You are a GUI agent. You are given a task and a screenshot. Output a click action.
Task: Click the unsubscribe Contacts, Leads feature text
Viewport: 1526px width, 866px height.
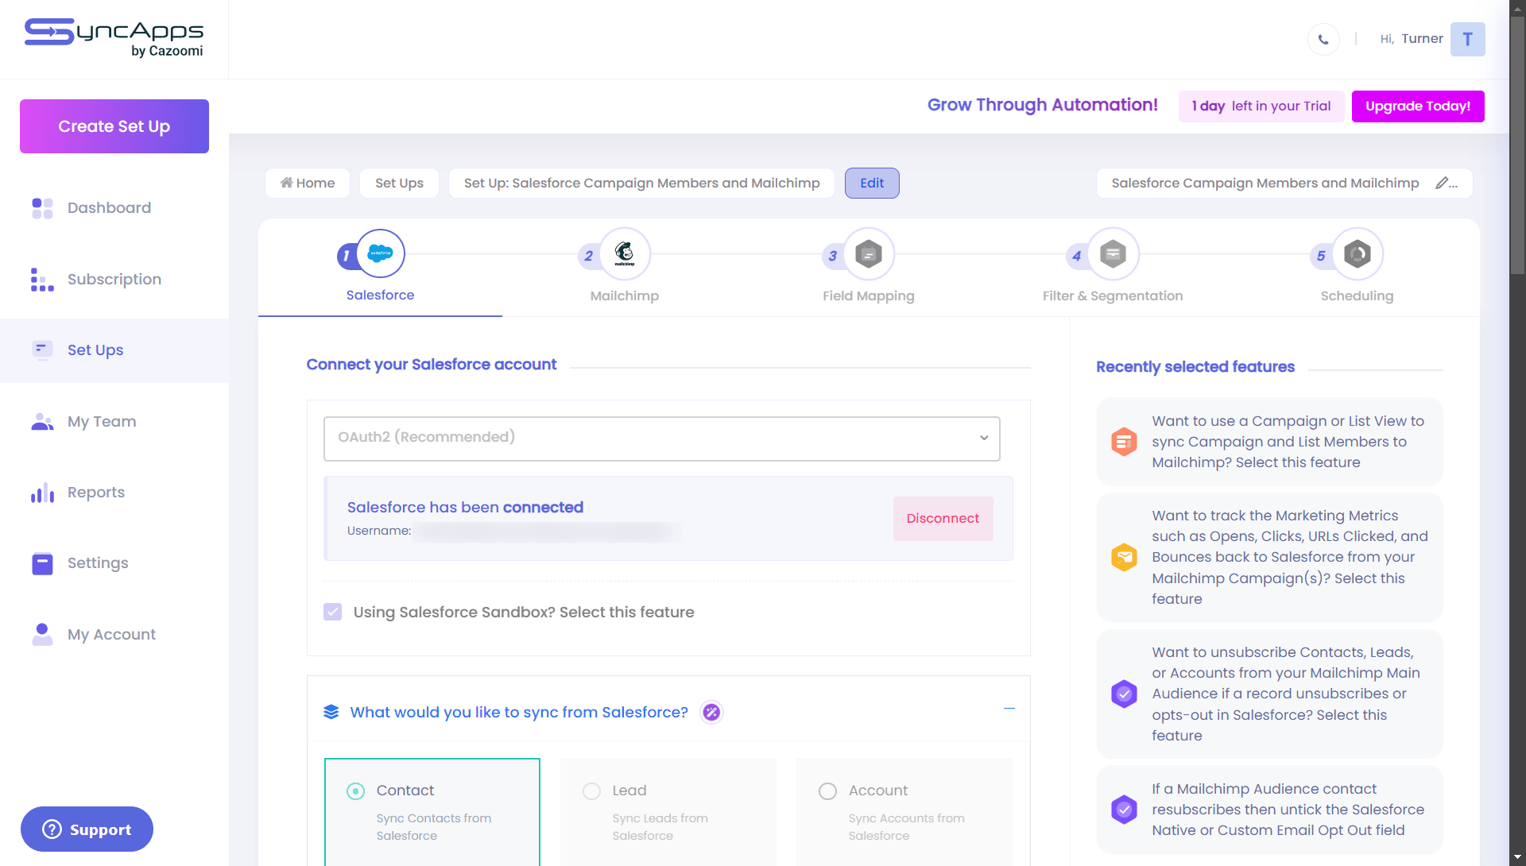[1285, 694]
